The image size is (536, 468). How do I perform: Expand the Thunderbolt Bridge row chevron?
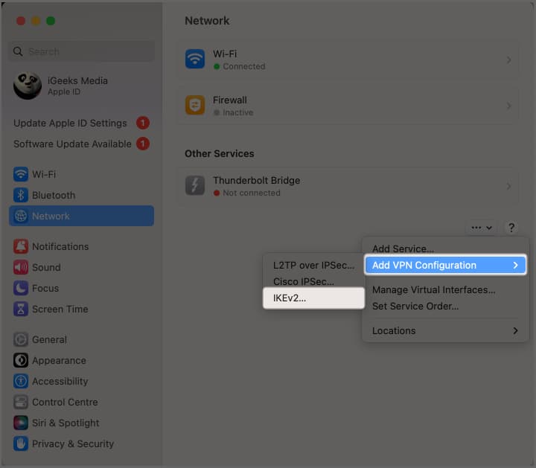[x=509, y=186]
